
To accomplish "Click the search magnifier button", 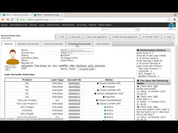I will [x=138, y=30].
